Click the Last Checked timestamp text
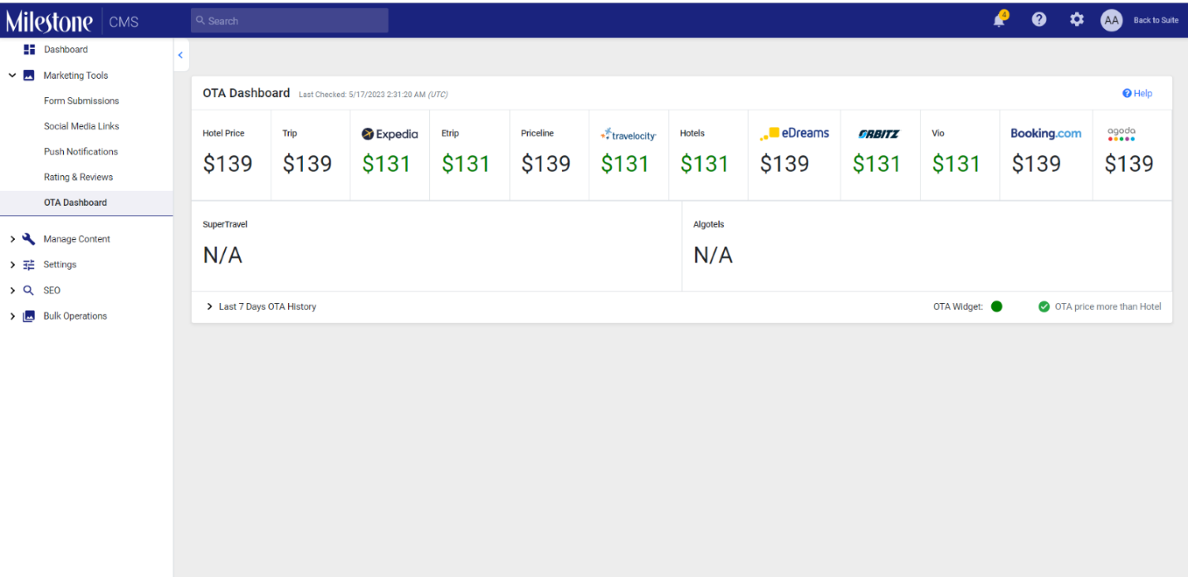The height and width of the screenshot is (577, 1188). [373, 95]
